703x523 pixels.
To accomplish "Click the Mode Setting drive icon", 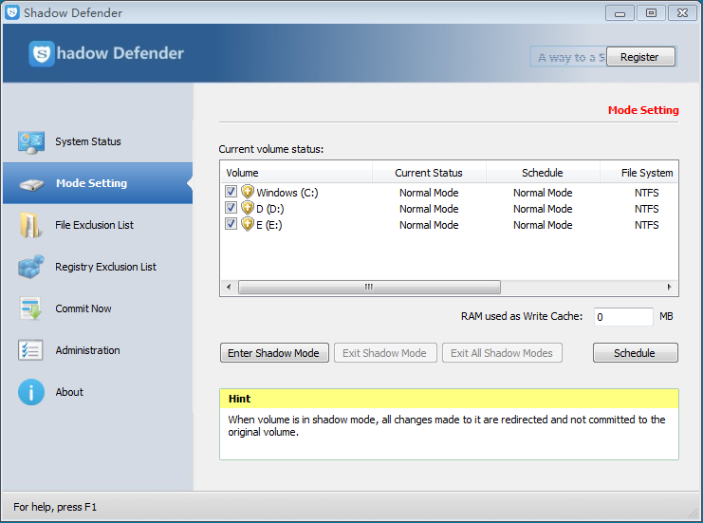I will pos(31,184).
